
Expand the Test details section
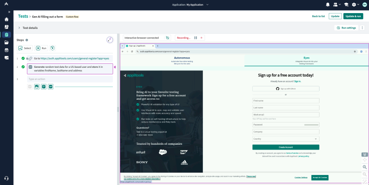pos(19,28)
